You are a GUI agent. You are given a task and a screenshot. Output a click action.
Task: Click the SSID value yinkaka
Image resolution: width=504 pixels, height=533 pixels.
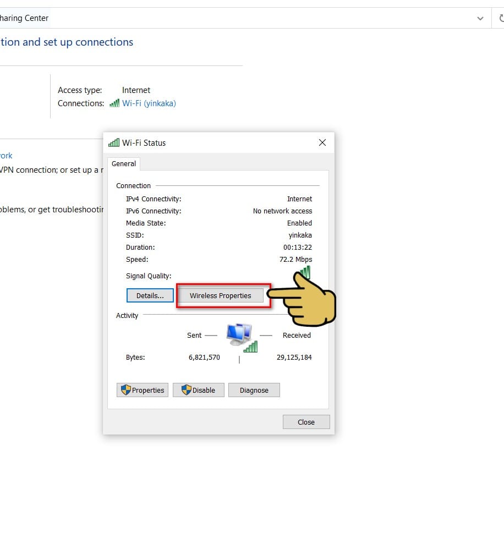[x=300, y=235]
